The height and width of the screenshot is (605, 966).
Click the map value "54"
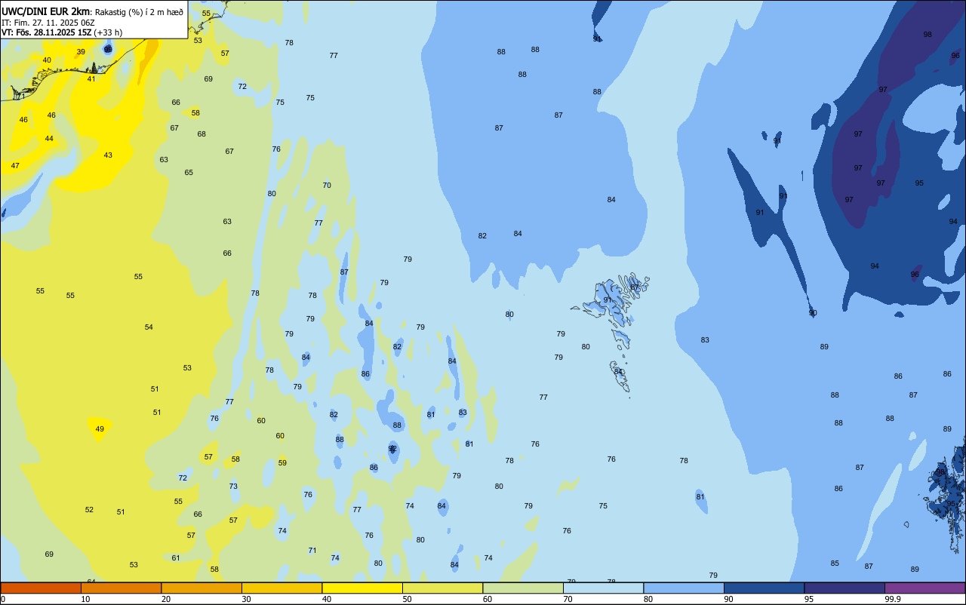point(149,327)
